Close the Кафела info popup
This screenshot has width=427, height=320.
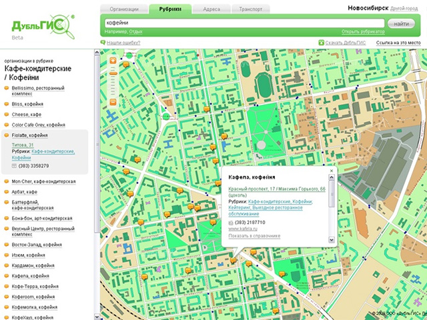pos(332,171)
